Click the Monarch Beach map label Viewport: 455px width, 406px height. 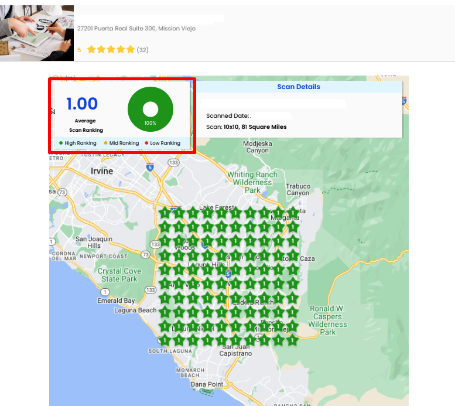(x=190, y=373)
